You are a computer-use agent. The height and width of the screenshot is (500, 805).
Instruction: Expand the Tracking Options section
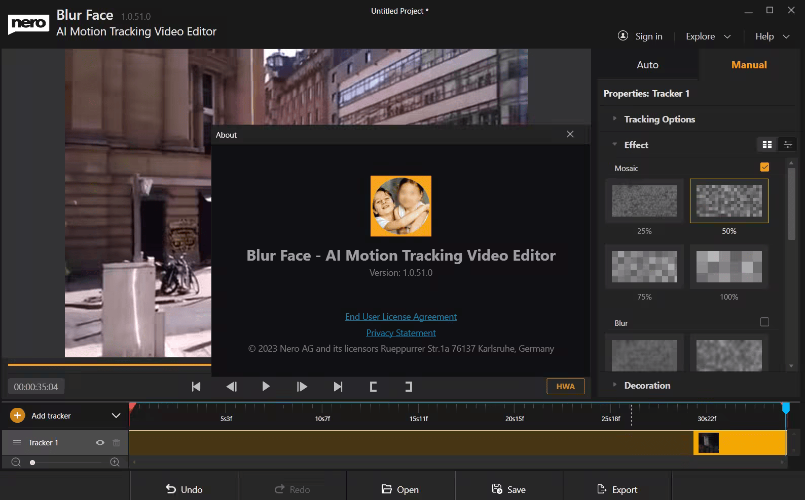coord(659,119)
